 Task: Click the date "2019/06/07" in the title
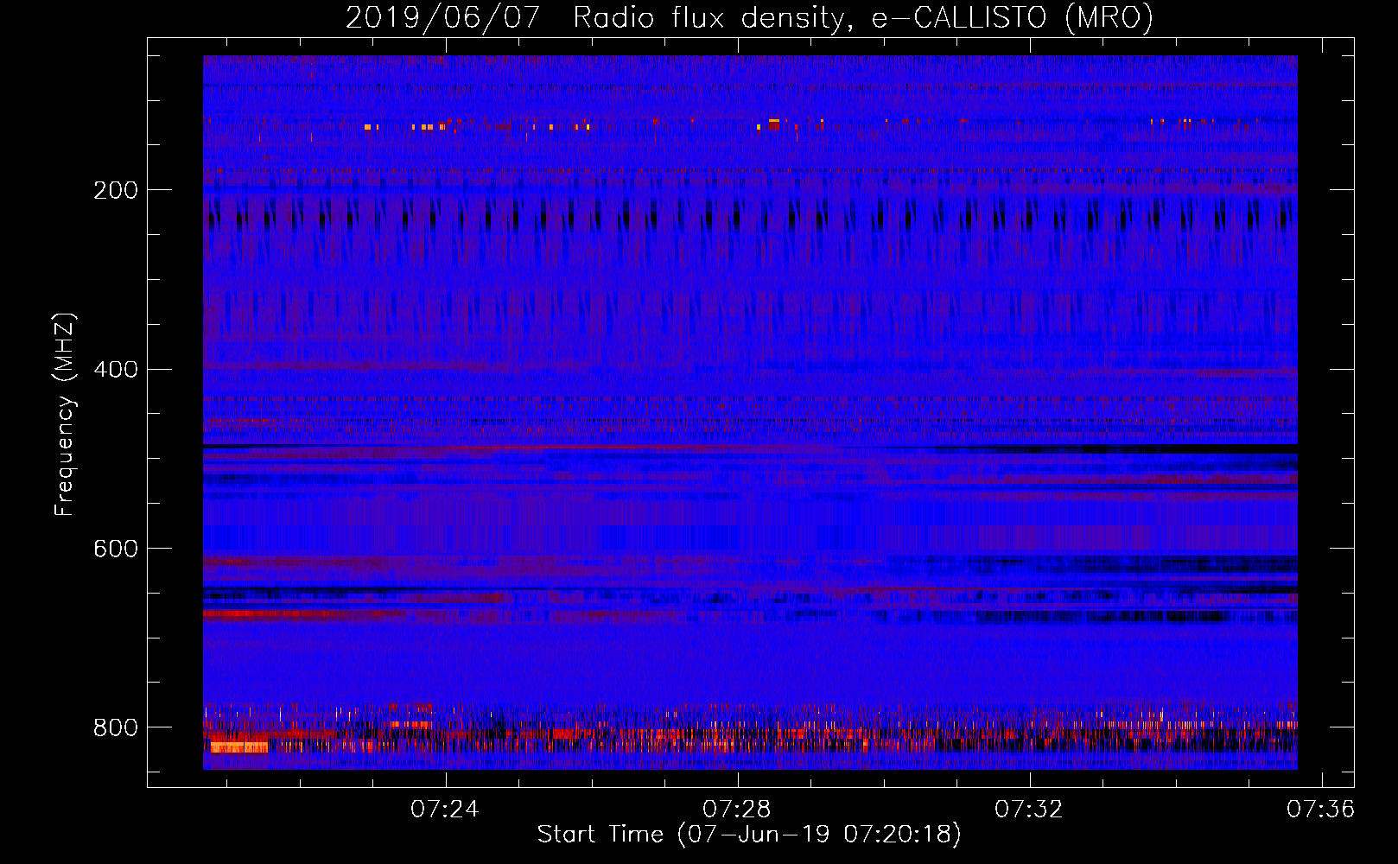[442, 17]
